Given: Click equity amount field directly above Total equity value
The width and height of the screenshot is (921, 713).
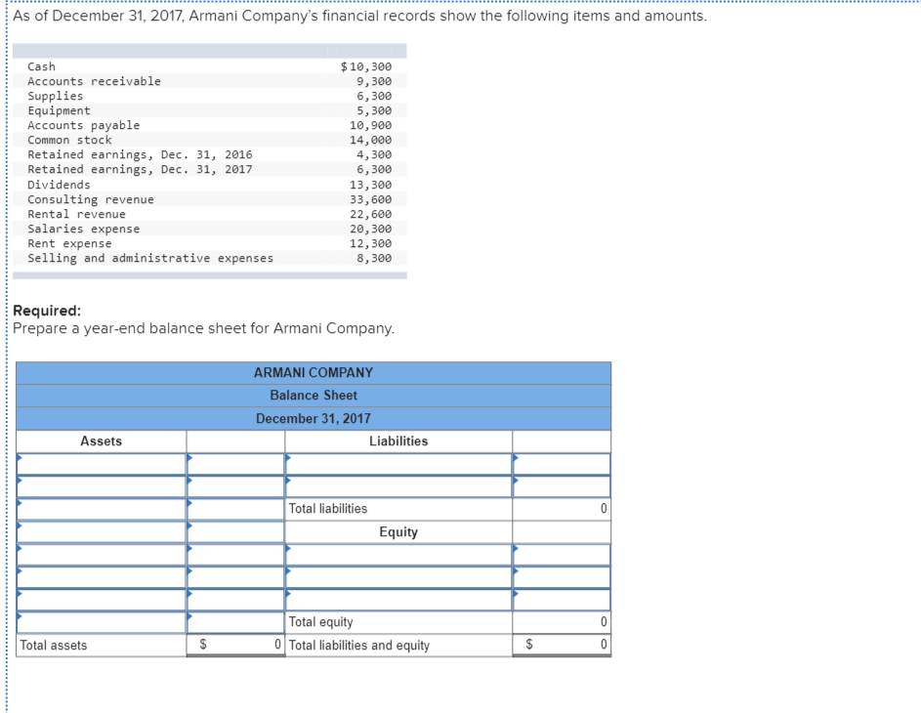Looking at the screenshot, I should (562, 601).
